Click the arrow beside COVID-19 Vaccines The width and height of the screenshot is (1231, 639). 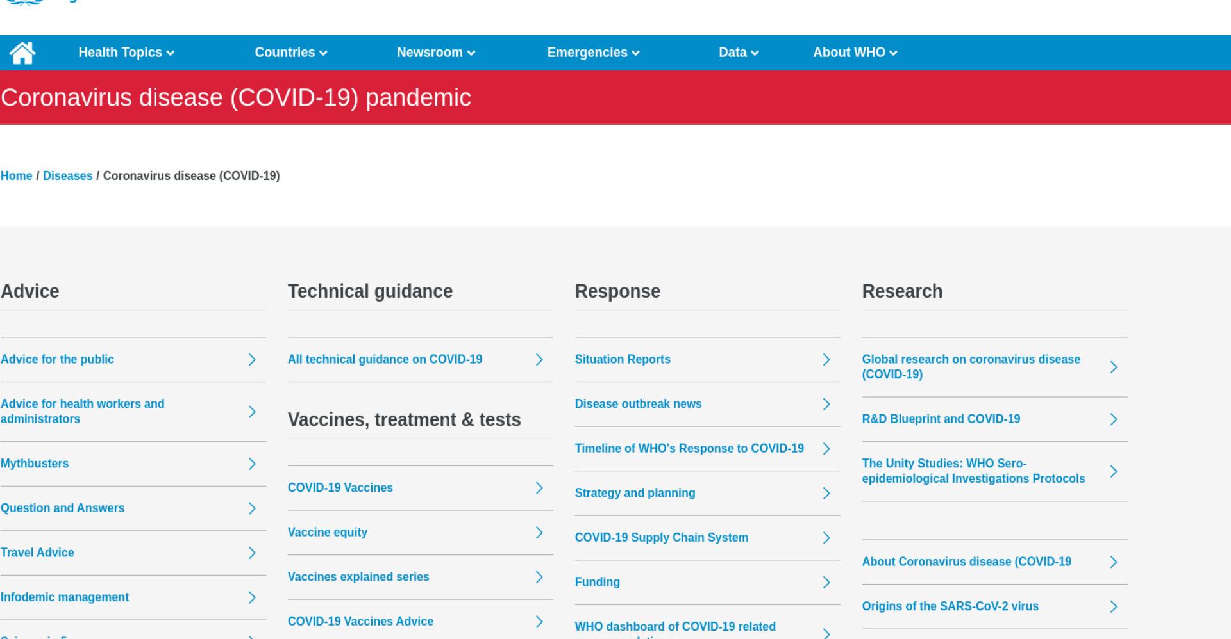click(539, 488)
